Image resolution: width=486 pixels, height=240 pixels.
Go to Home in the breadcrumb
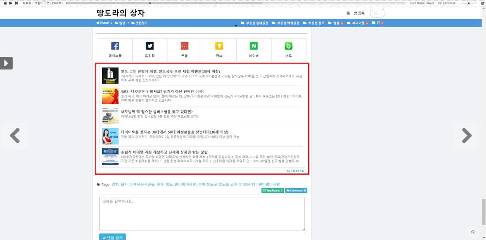[103, 23]
